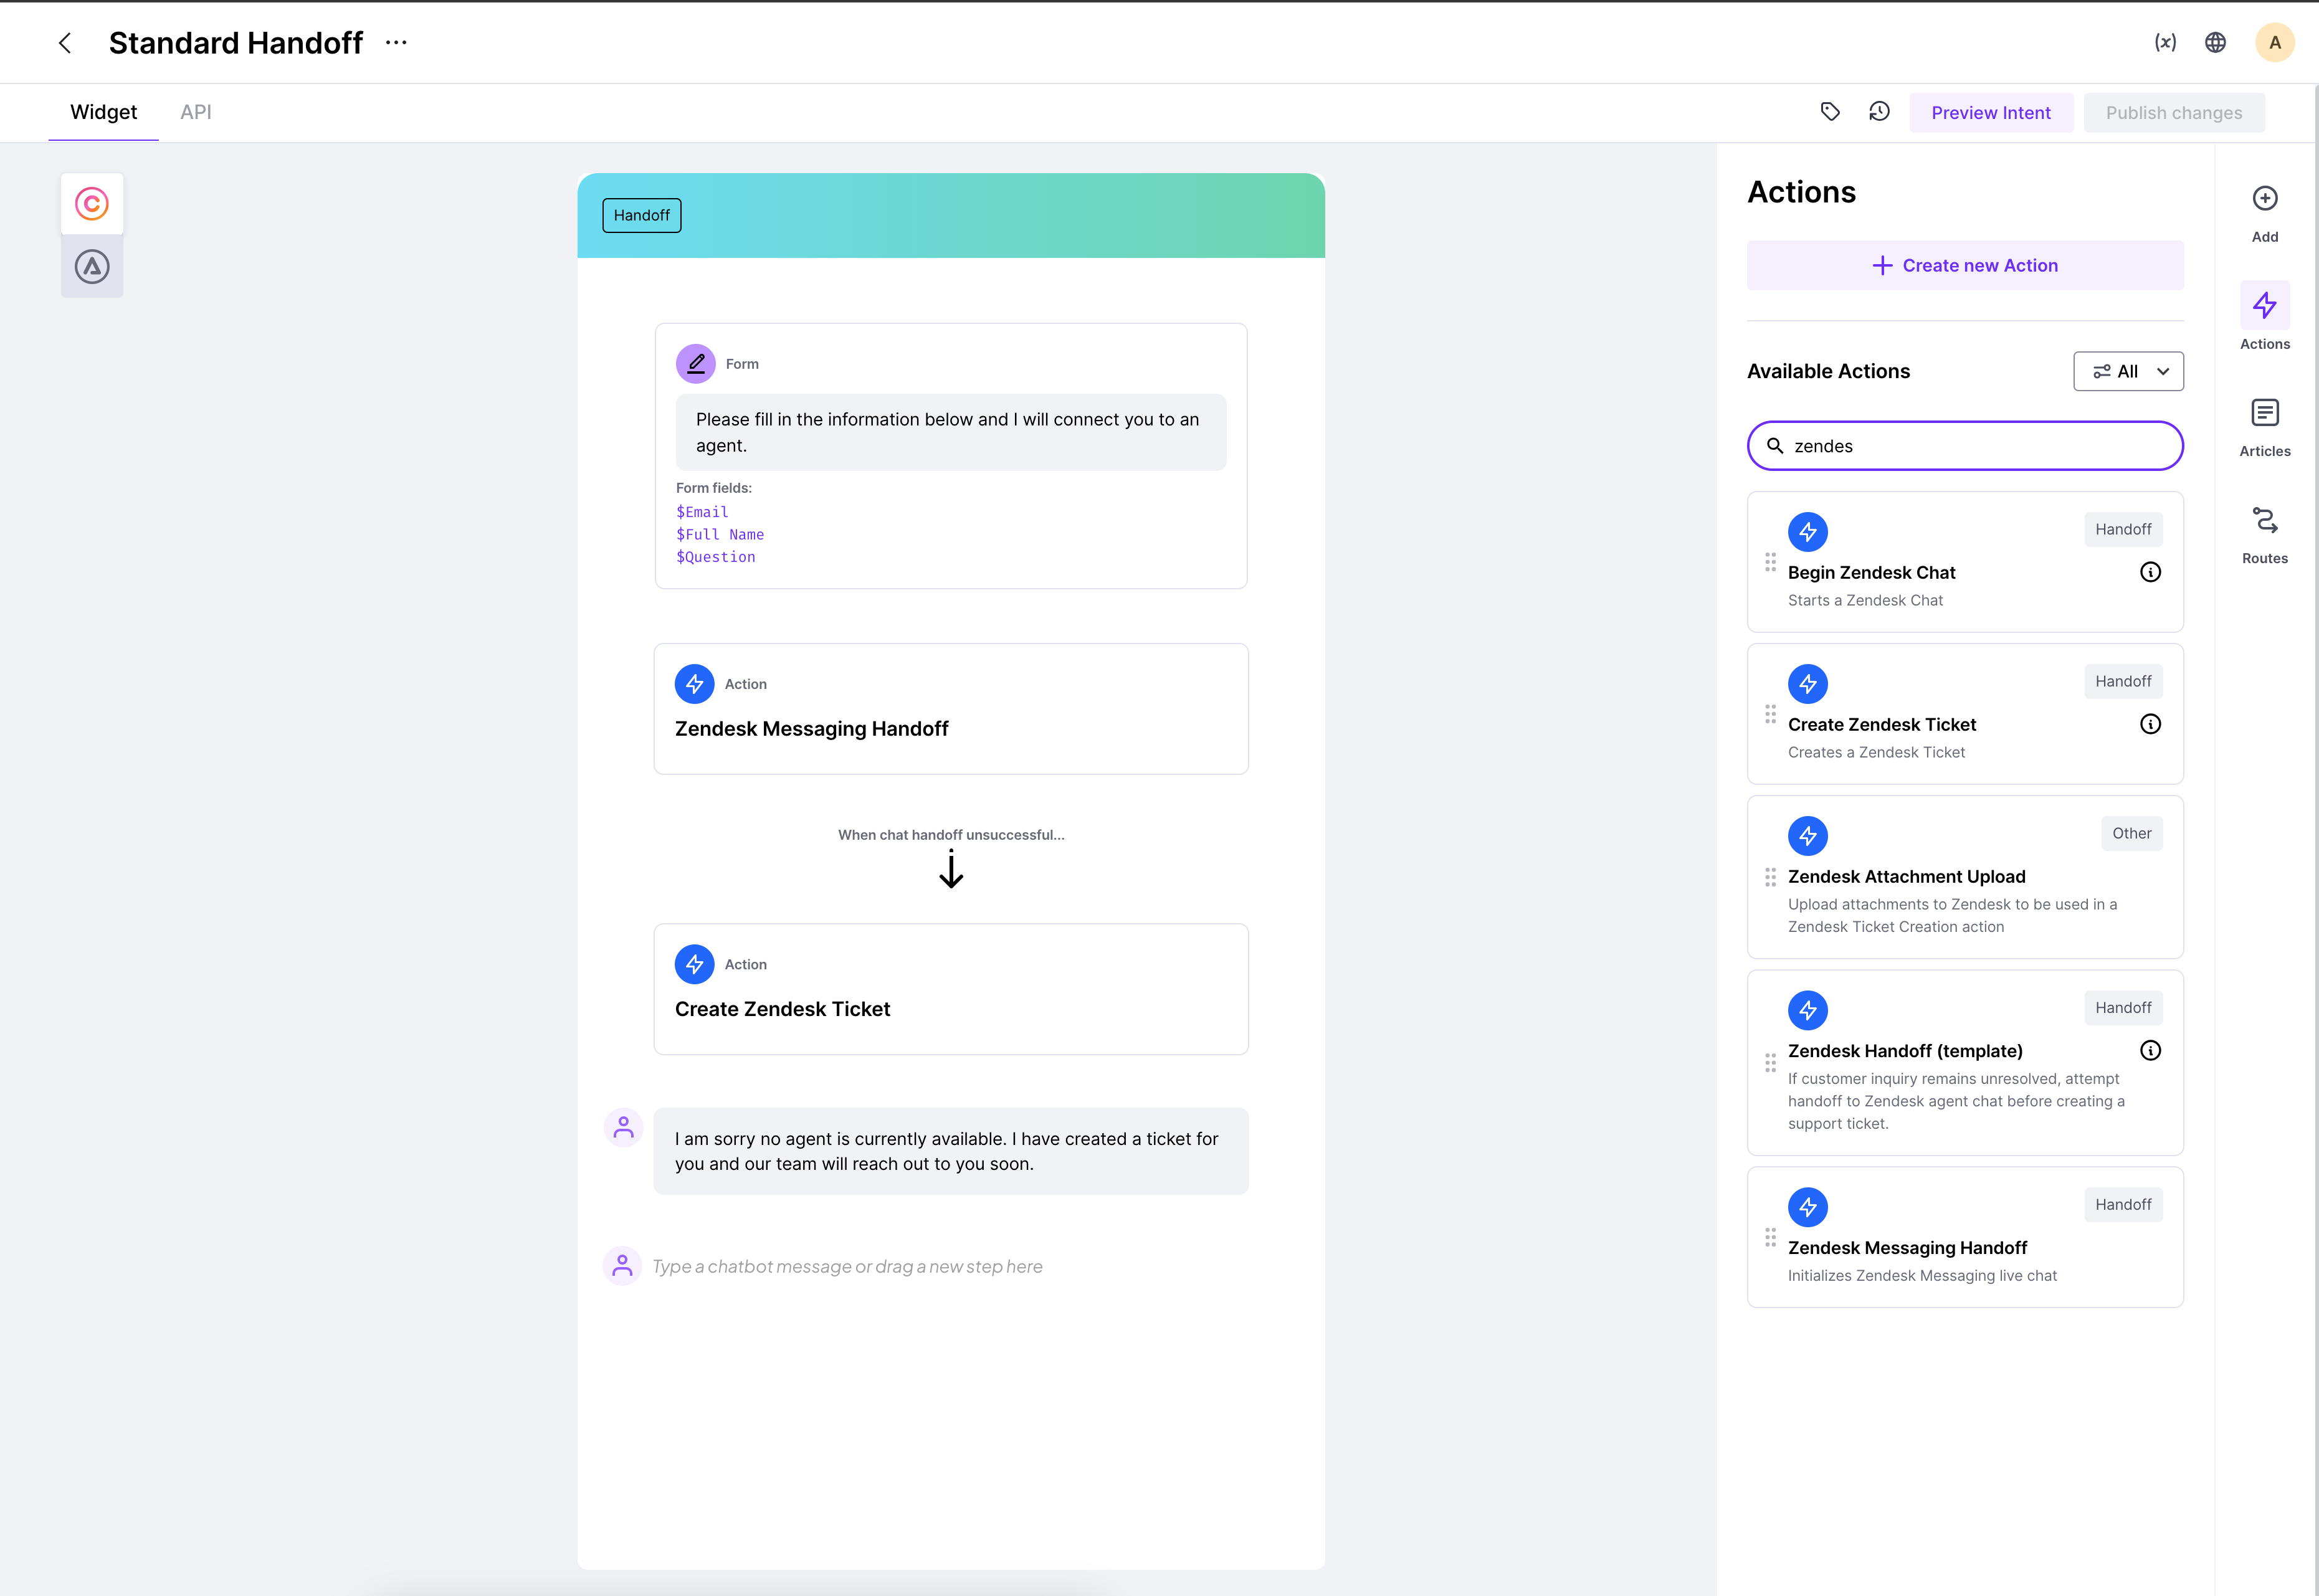Click lightning icon on Create Zendesk Ticket step
2319x1596 pixels.
click(x=694, y=964)
